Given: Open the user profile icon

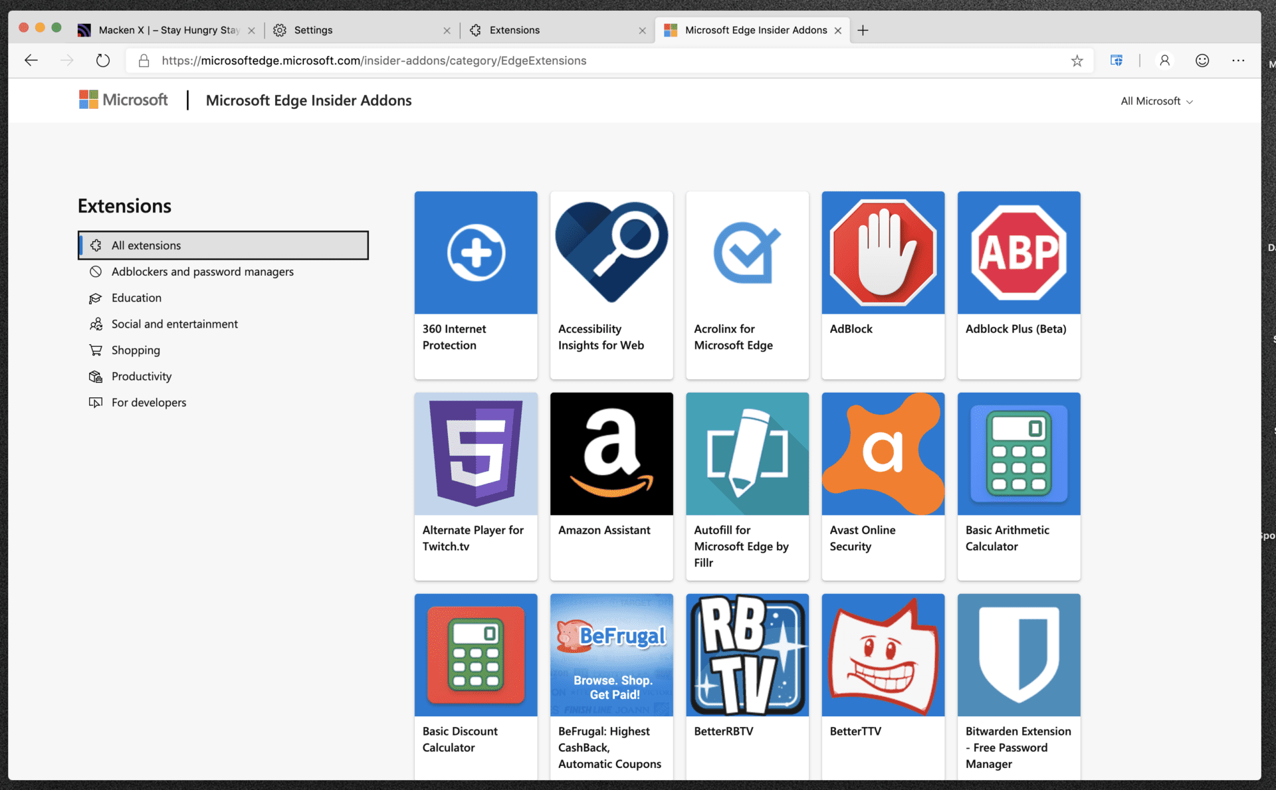Looking at the screenshot, I should tap(1164, 60).
